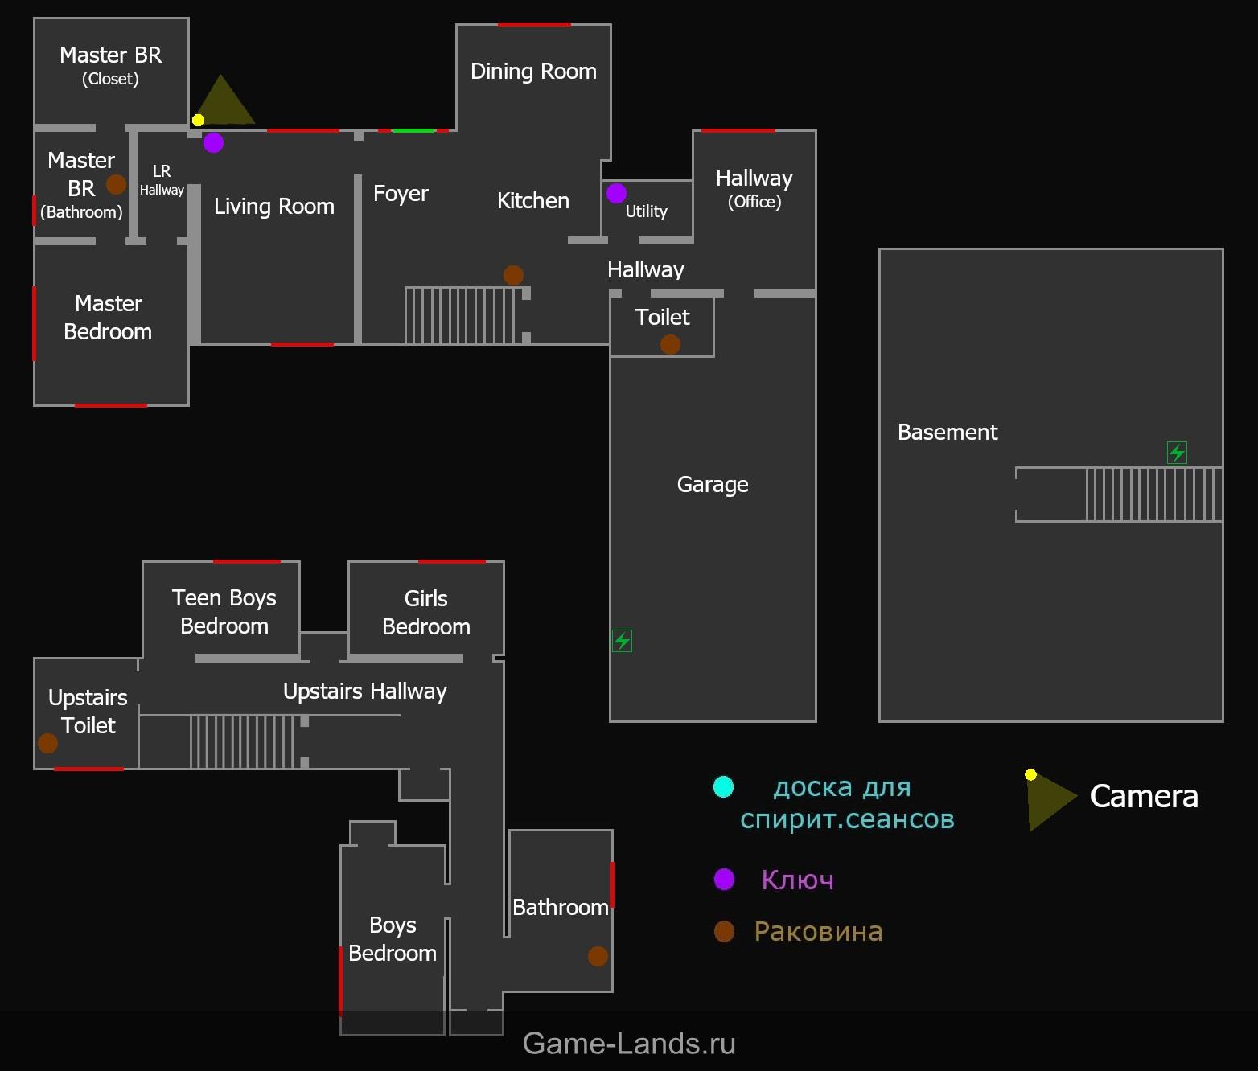
Task: Click the Basement label
Action: point(948,433)
